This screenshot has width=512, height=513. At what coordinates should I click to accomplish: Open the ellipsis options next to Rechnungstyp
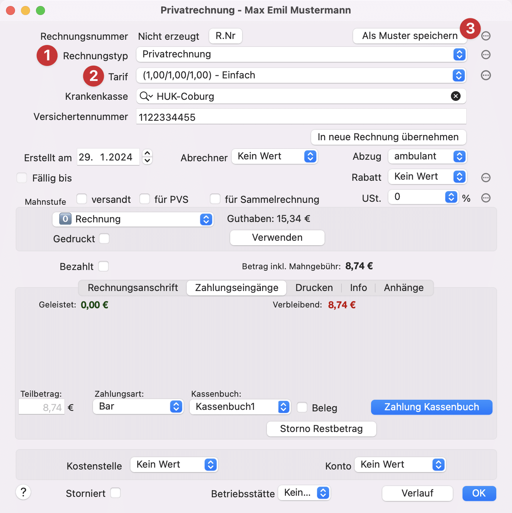coord(486,55)
